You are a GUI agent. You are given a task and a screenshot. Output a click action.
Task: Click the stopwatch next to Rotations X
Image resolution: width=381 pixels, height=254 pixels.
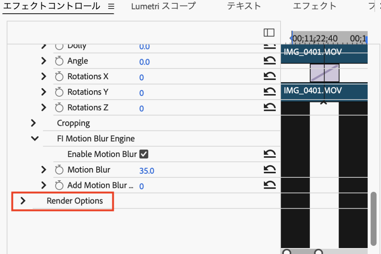click(x=58, y=76)
